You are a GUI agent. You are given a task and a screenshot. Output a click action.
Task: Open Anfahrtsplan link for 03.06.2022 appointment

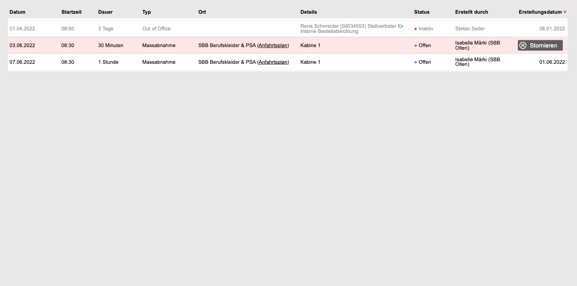pyautogui.click(x=273, y=45)
